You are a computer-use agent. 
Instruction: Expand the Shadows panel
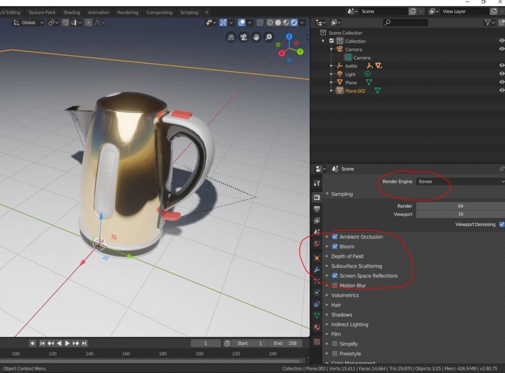(341, 315)
